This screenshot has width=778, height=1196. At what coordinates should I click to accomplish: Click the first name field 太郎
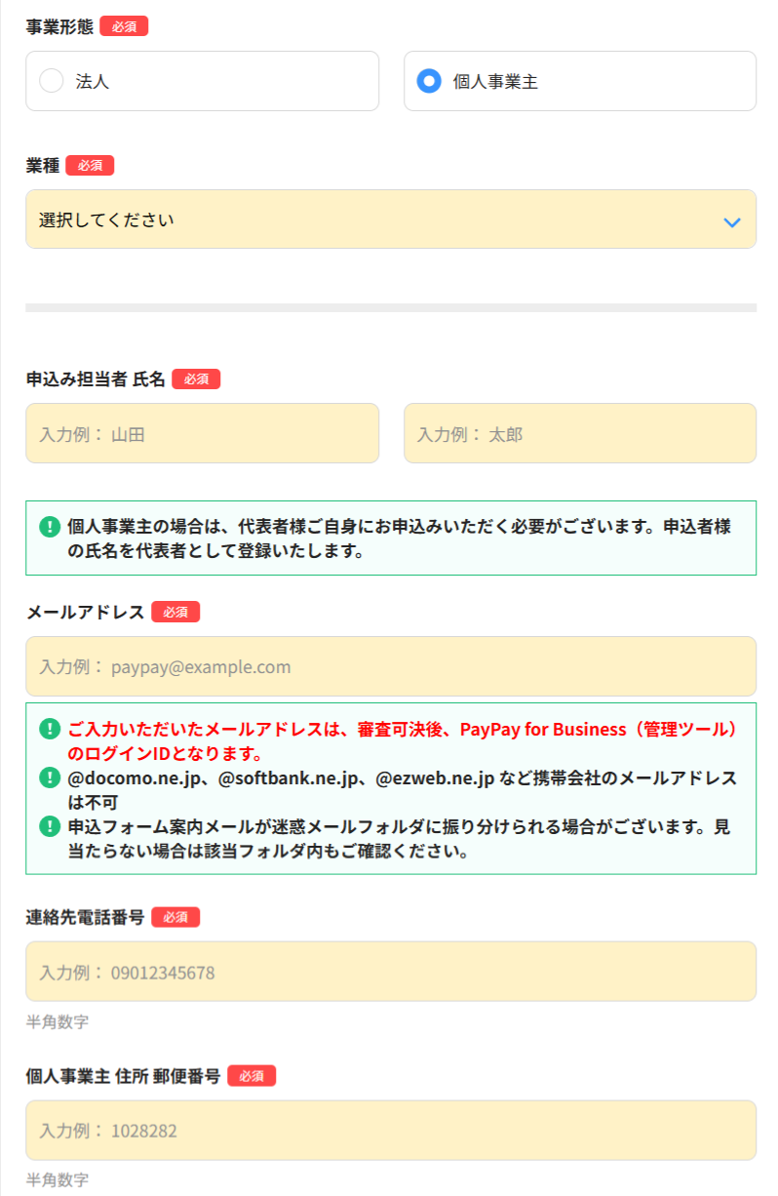(x=579, y=433)
